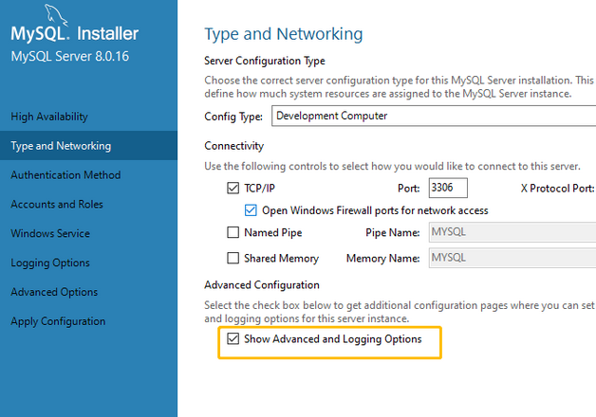Enable the Named Pipe checkbox

233,232
